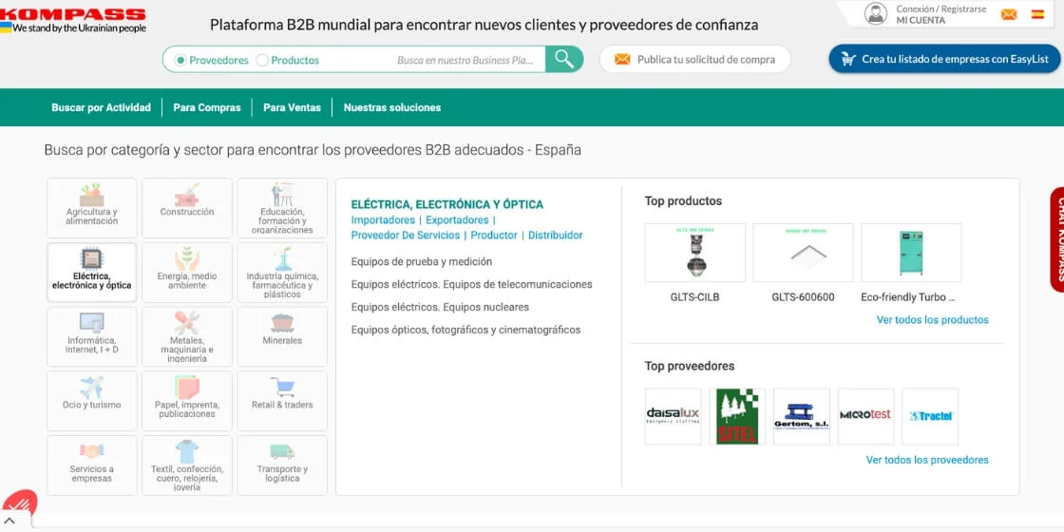Click the orange envelope icon in header
Image resolution: width=1064 pixels, height=532 pixels.
[1009, 14]
